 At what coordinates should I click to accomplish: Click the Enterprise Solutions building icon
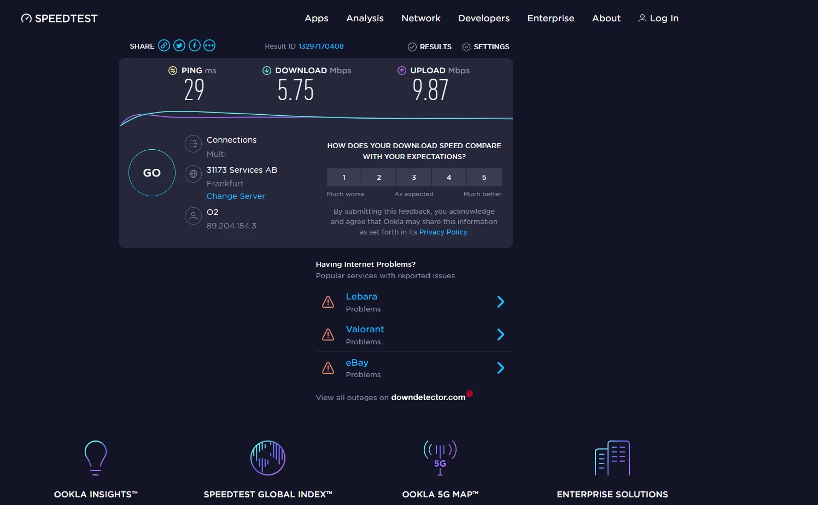pos(612,458)
